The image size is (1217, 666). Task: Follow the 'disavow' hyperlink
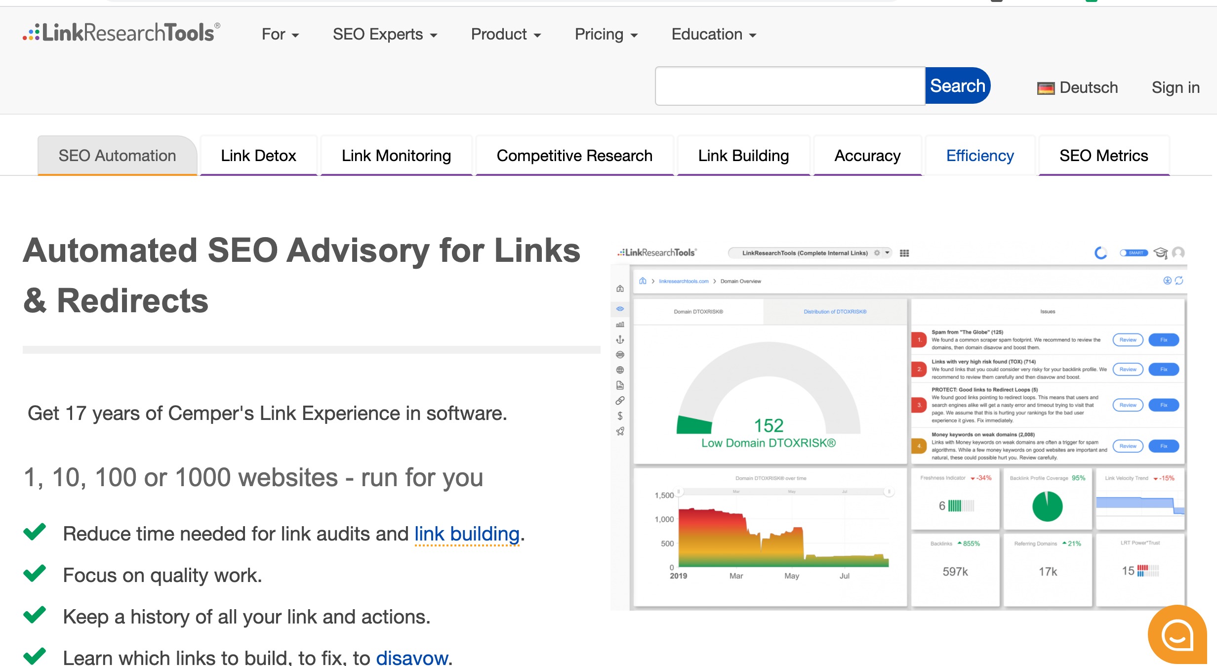412,658
